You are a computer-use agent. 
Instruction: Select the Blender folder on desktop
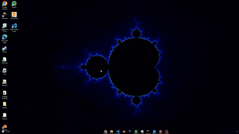point(5,83)
